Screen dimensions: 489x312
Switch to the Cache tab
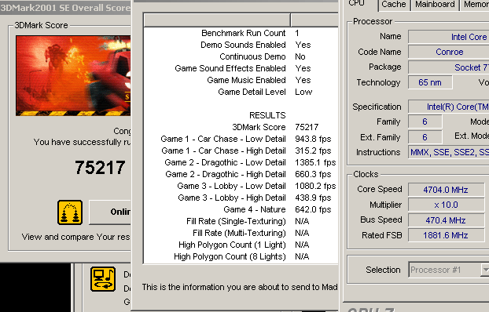tap(394, 5)
